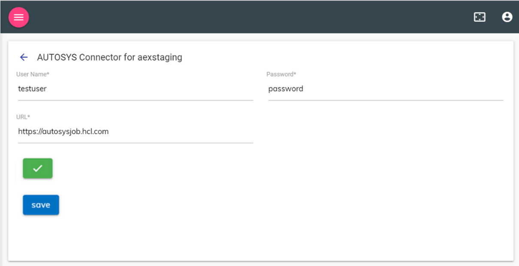Click the back arrow to leave connector page
Screen dimensions: 519x266
24,57
